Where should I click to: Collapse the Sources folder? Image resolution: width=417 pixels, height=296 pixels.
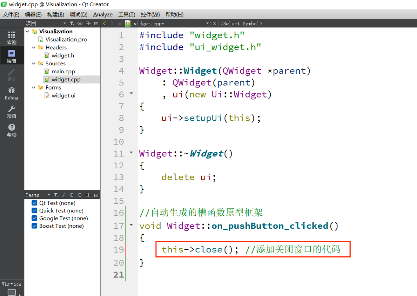(33, 63)
